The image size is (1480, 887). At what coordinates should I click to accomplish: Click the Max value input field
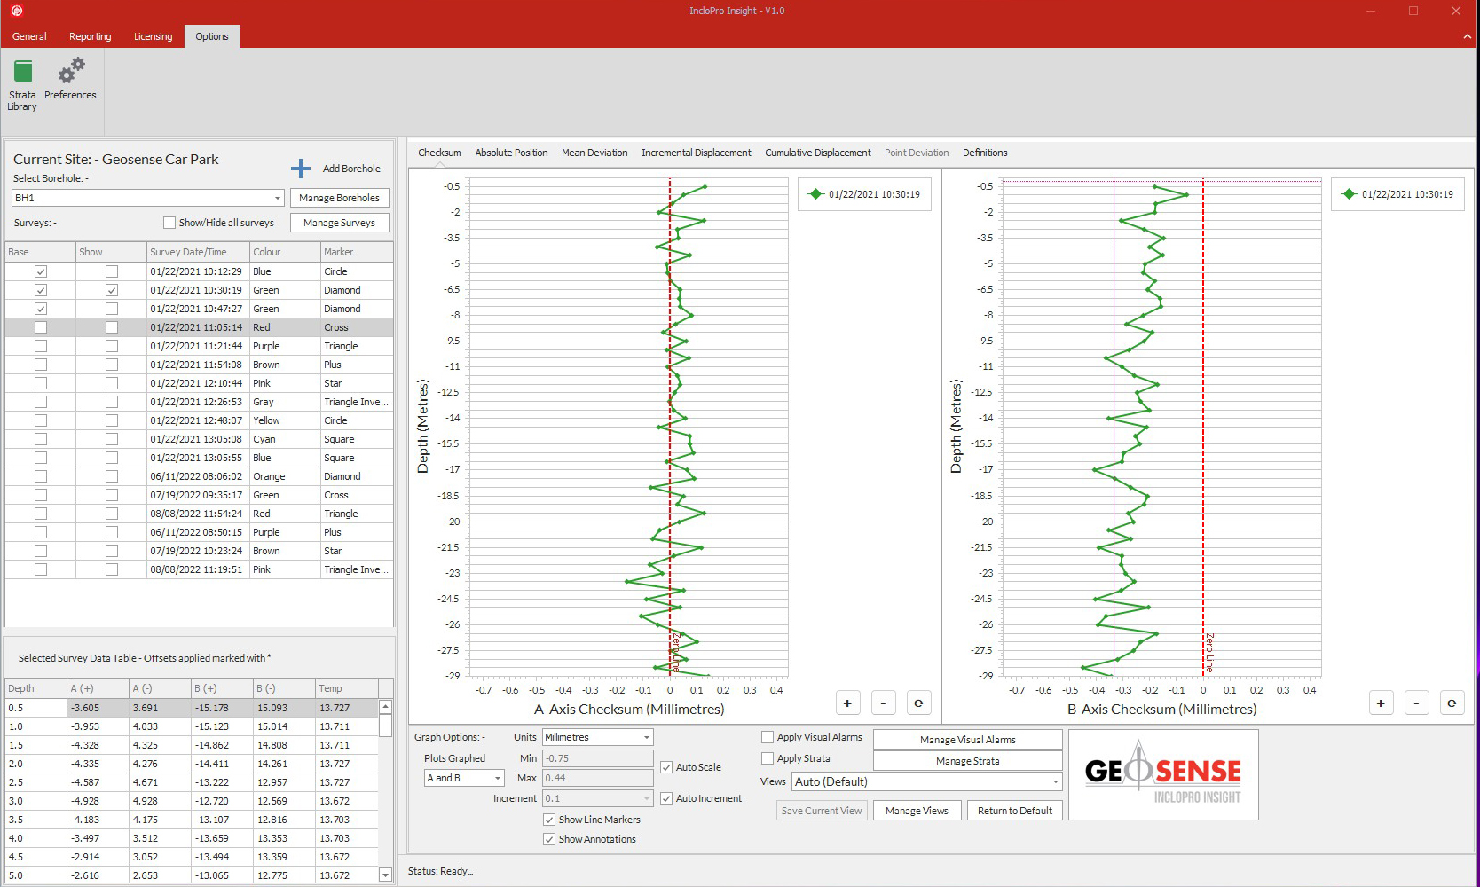click(598, 778)
